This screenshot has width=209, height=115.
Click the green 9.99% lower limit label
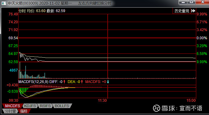(x=202, y=62)
